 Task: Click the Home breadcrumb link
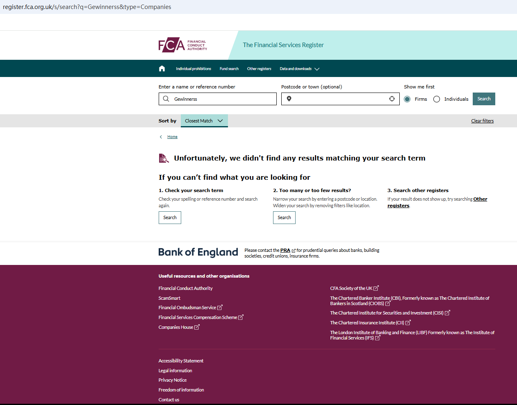point(172,137)
